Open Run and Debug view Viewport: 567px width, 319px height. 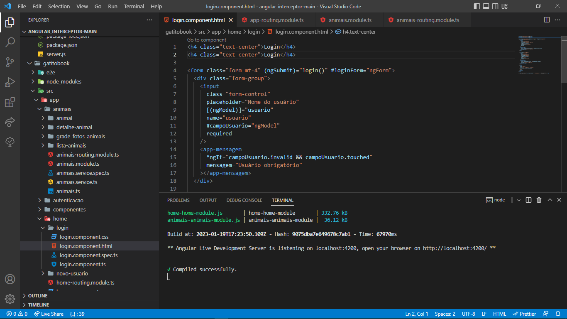point(10,82)
